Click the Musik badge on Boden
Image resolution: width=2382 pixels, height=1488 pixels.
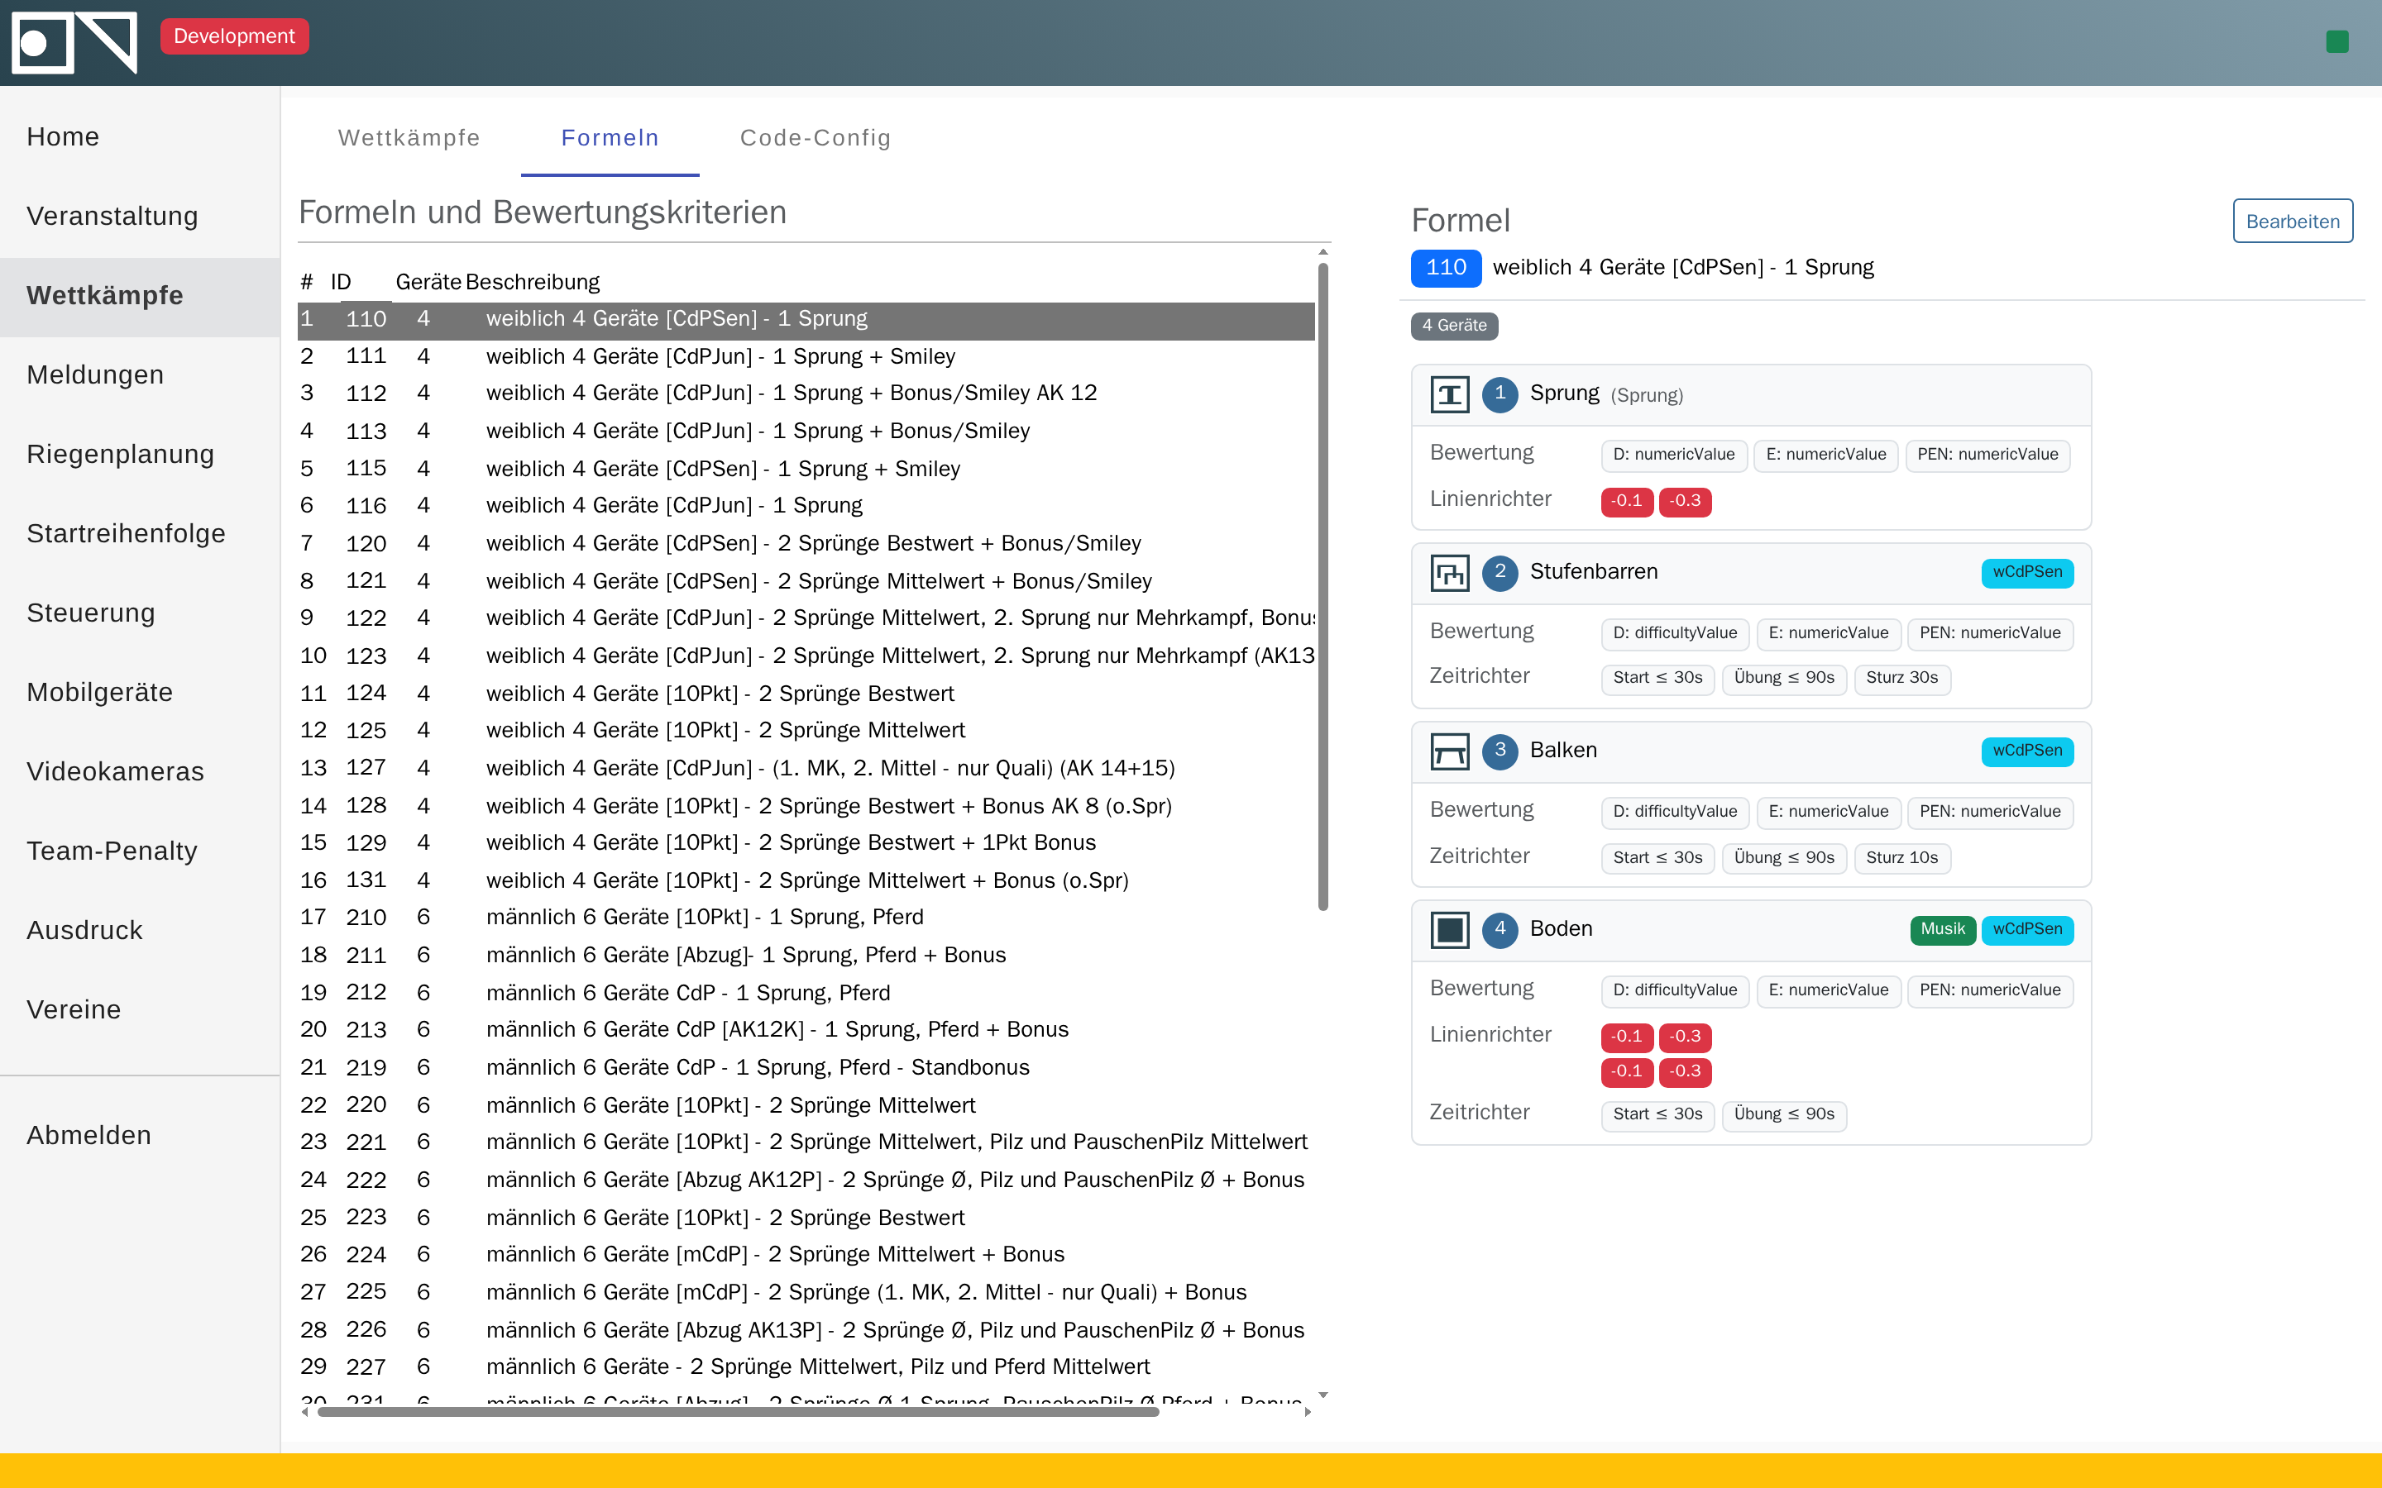coord(1942,930)
